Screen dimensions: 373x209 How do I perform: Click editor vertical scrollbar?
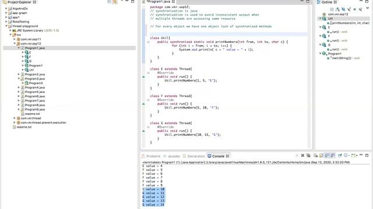309,77
